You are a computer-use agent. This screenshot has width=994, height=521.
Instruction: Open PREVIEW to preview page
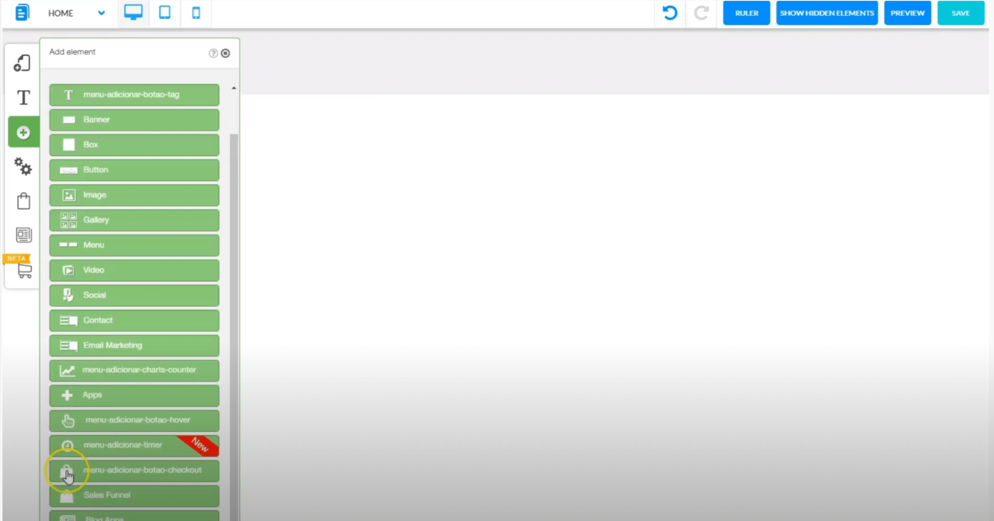(908, 13)
